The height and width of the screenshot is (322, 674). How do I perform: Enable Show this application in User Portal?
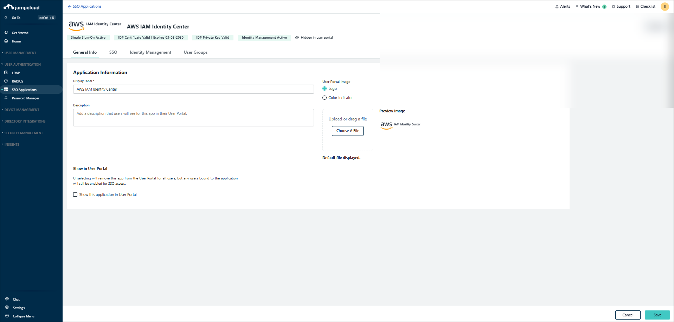tap(75, 195)
